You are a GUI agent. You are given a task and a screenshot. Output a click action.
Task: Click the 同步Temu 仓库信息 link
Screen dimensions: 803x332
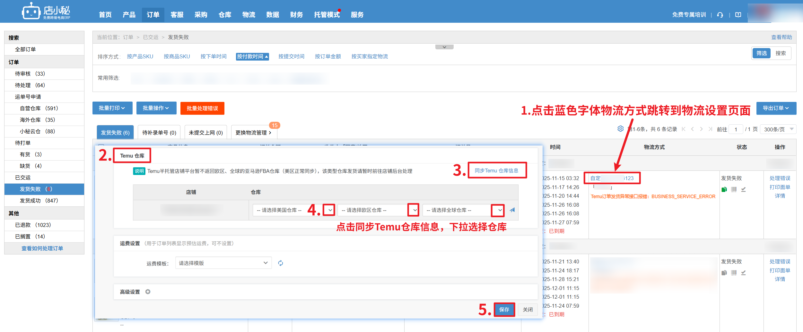(x=496, y=170)
